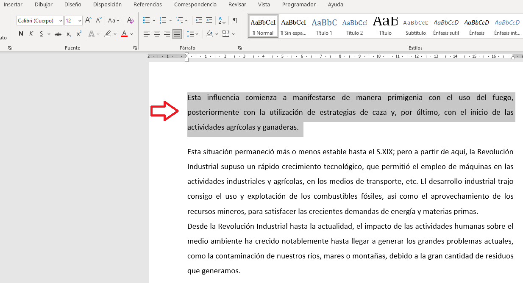Open the Revisar tab
Viewport: 523px width, 283px height.
tap(237, 5)
